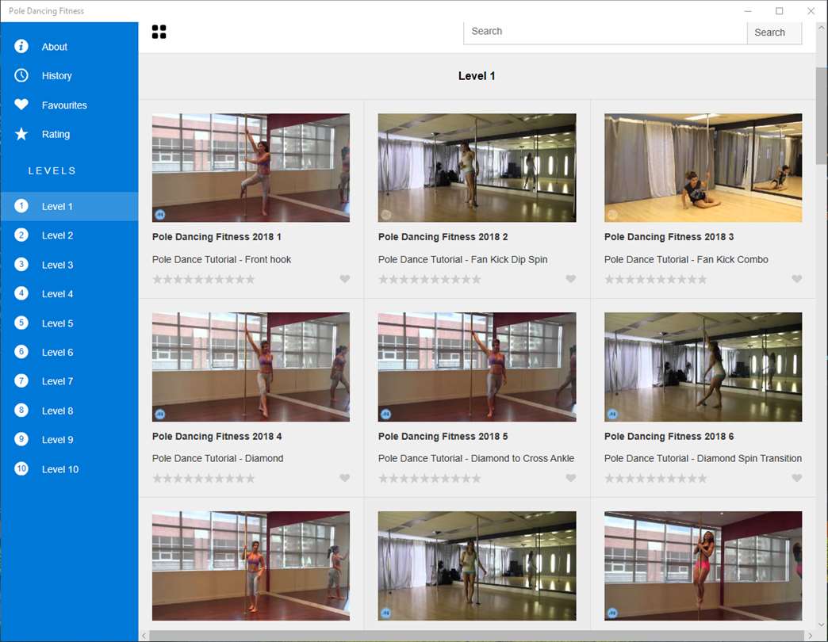
Task: Rate the Front hook tutorial with stars
Action: (204, 279)
